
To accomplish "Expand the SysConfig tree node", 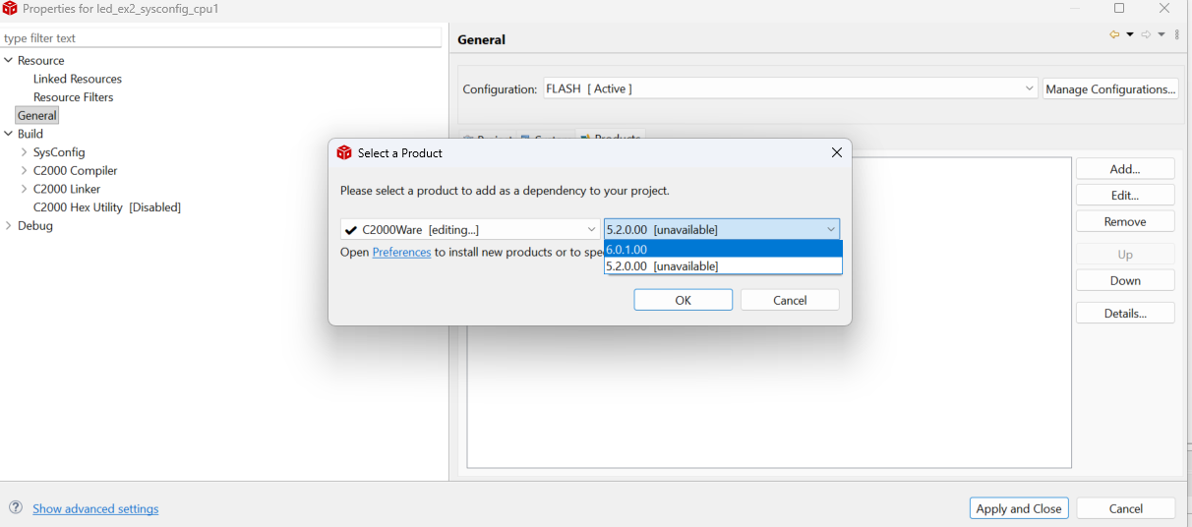I will [24, 152].
